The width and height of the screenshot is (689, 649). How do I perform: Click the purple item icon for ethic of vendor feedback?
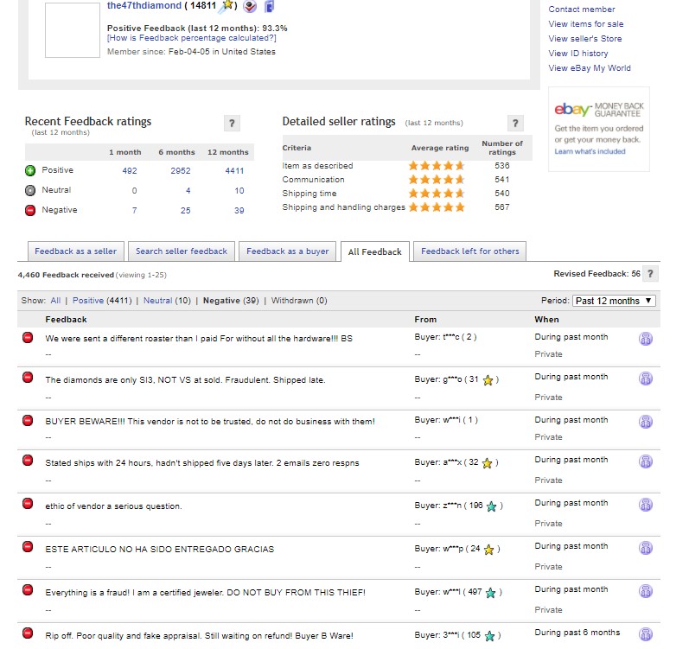click(x=646, y=505)
